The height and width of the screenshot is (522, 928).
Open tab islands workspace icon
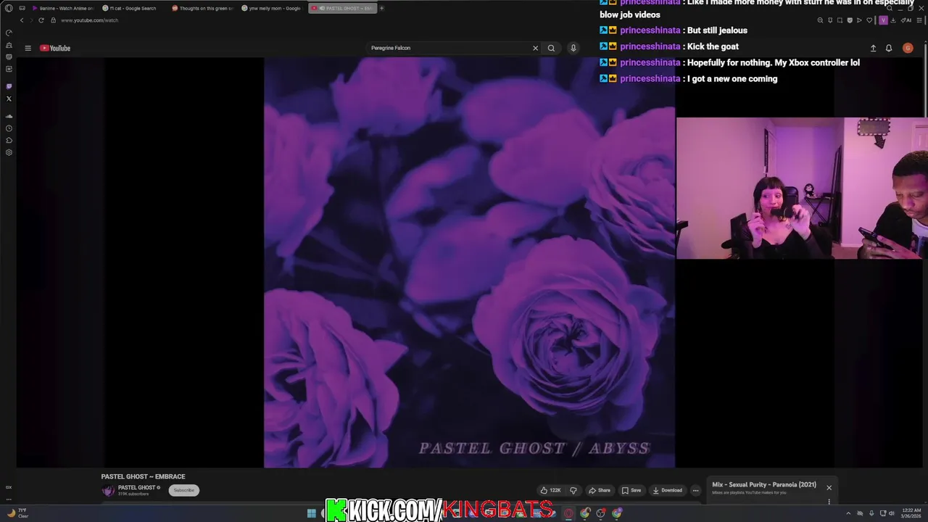click(22, 8)
